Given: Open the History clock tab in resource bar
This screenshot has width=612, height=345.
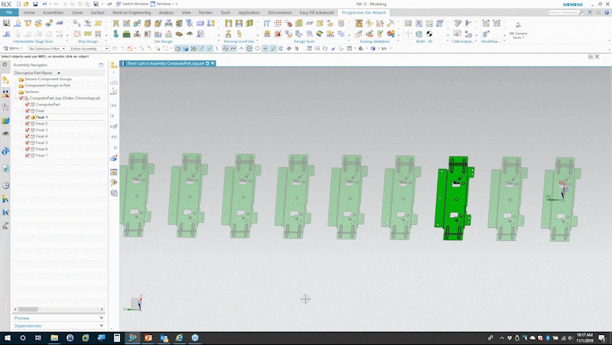Looking at the screenshot, I should click(5, 185).
